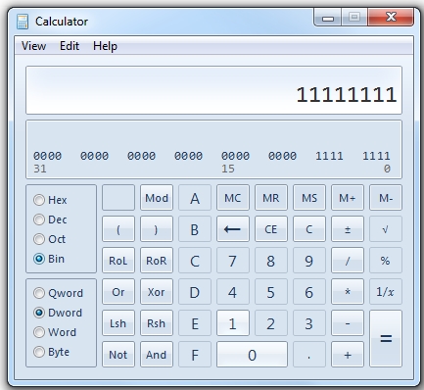Open the Edit menu
The image size is (424, 390).
point(70,46)
